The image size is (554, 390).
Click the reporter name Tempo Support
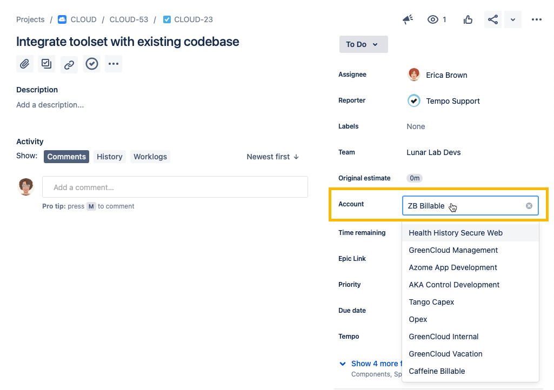point(453,101)
